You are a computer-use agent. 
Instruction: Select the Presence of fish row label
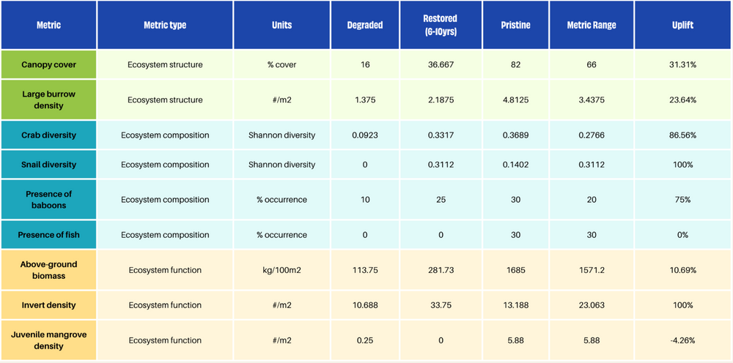pos(48,235)
